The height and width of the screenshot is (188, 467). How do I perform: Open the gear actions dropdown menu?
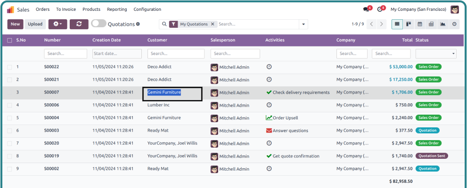[57, 24]
